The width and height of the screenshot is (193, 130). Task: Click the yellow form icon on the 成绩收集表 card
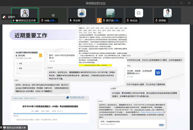pyautogui.click(x=40, y=55)
